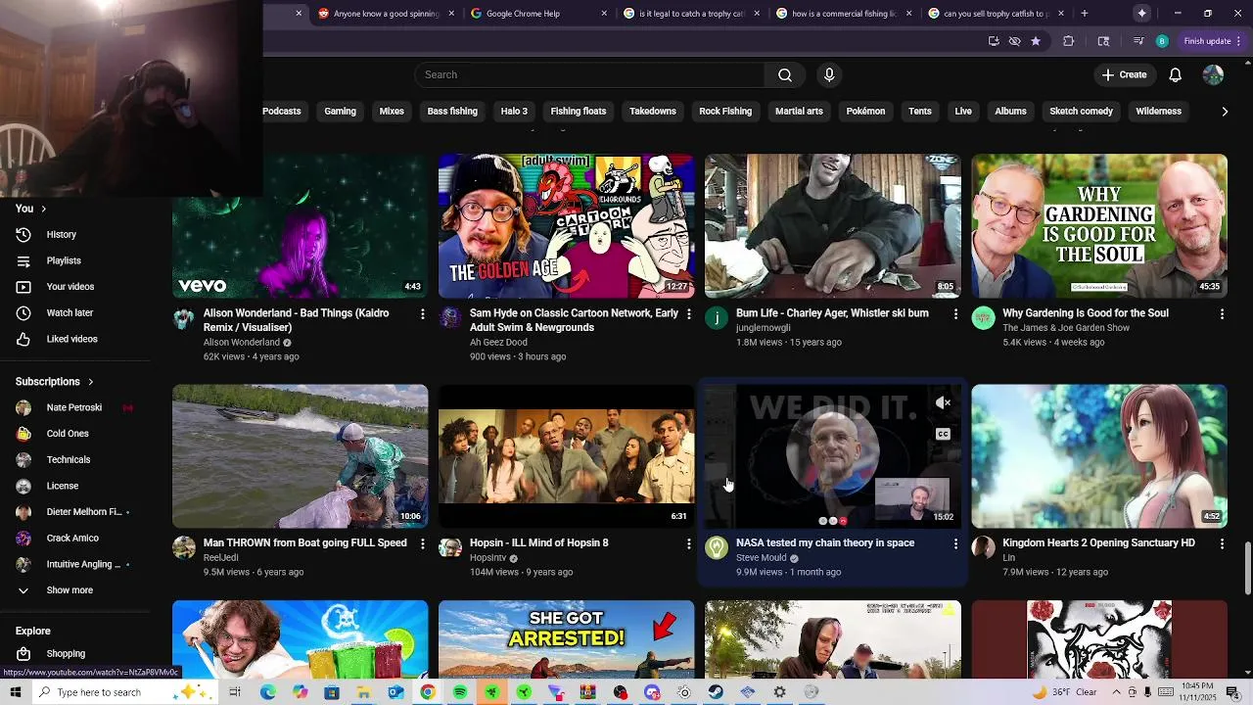This screenshot has height=705, width=1253.
Task: Open ReelJedi channel avatar
Action: tap(184, 547)
